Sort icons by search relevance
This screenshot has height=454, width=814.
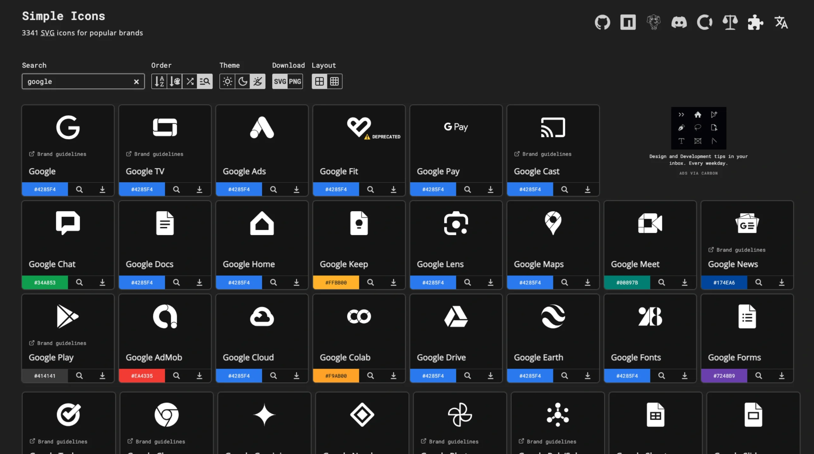click(205, 81)
